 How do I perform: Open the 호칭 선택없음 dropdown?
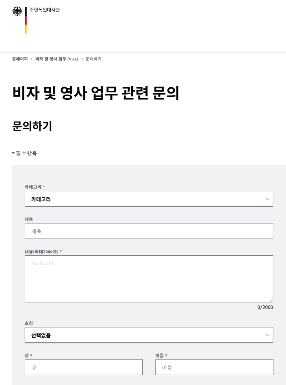[149, 335]
